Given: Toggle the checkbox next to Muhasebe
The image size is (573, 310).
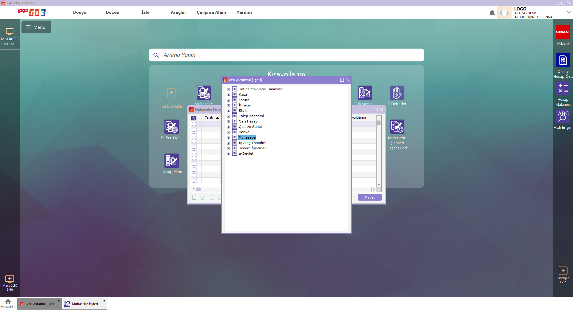Looking at the screenshot, I should (x=235, y=137).
